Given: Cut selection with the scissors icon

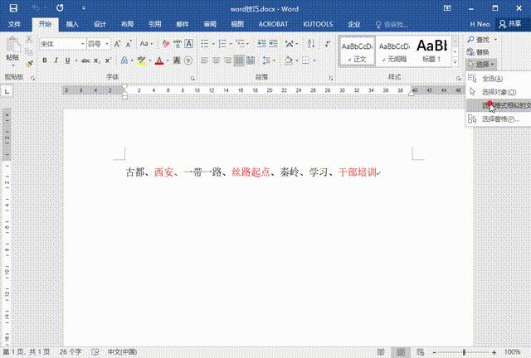Looking at the screenshot, I should point(29,39).
